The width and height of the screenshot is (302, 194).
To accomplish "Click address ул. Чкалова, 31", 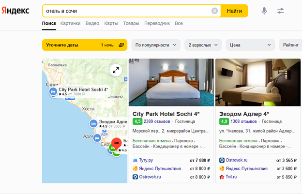I will [257, 131].
